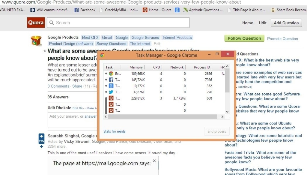Image resolution: width=307 pixels, height=175 pixels.
Task: Open the Aptitude Questions bookmark
Action: [203, 10]
